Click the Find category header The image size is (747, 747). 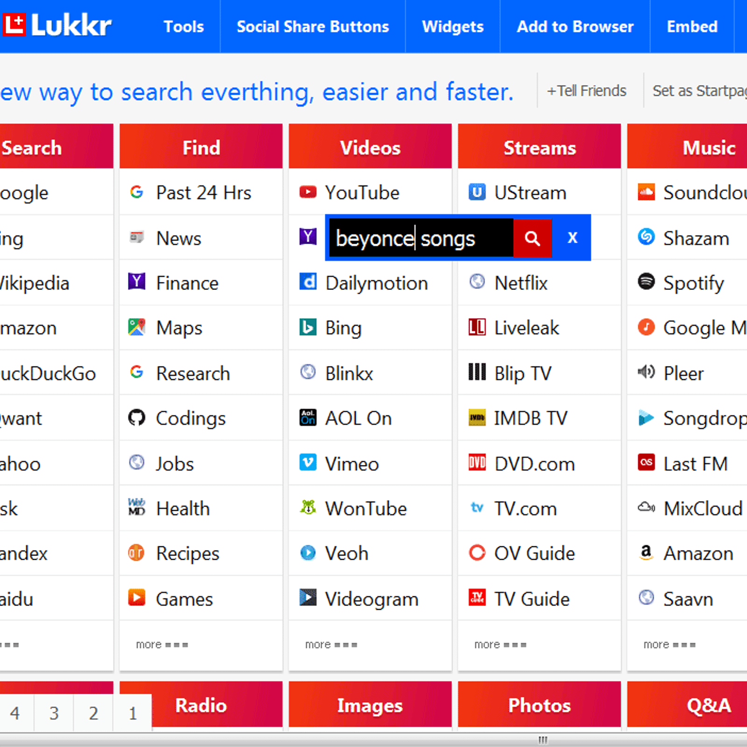[x=201, y=147]
